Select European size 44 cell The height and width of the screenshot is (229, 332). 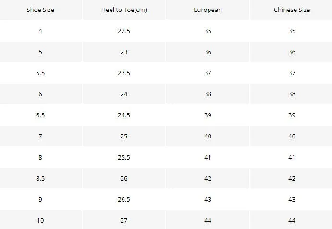click(x=208, y=220)
